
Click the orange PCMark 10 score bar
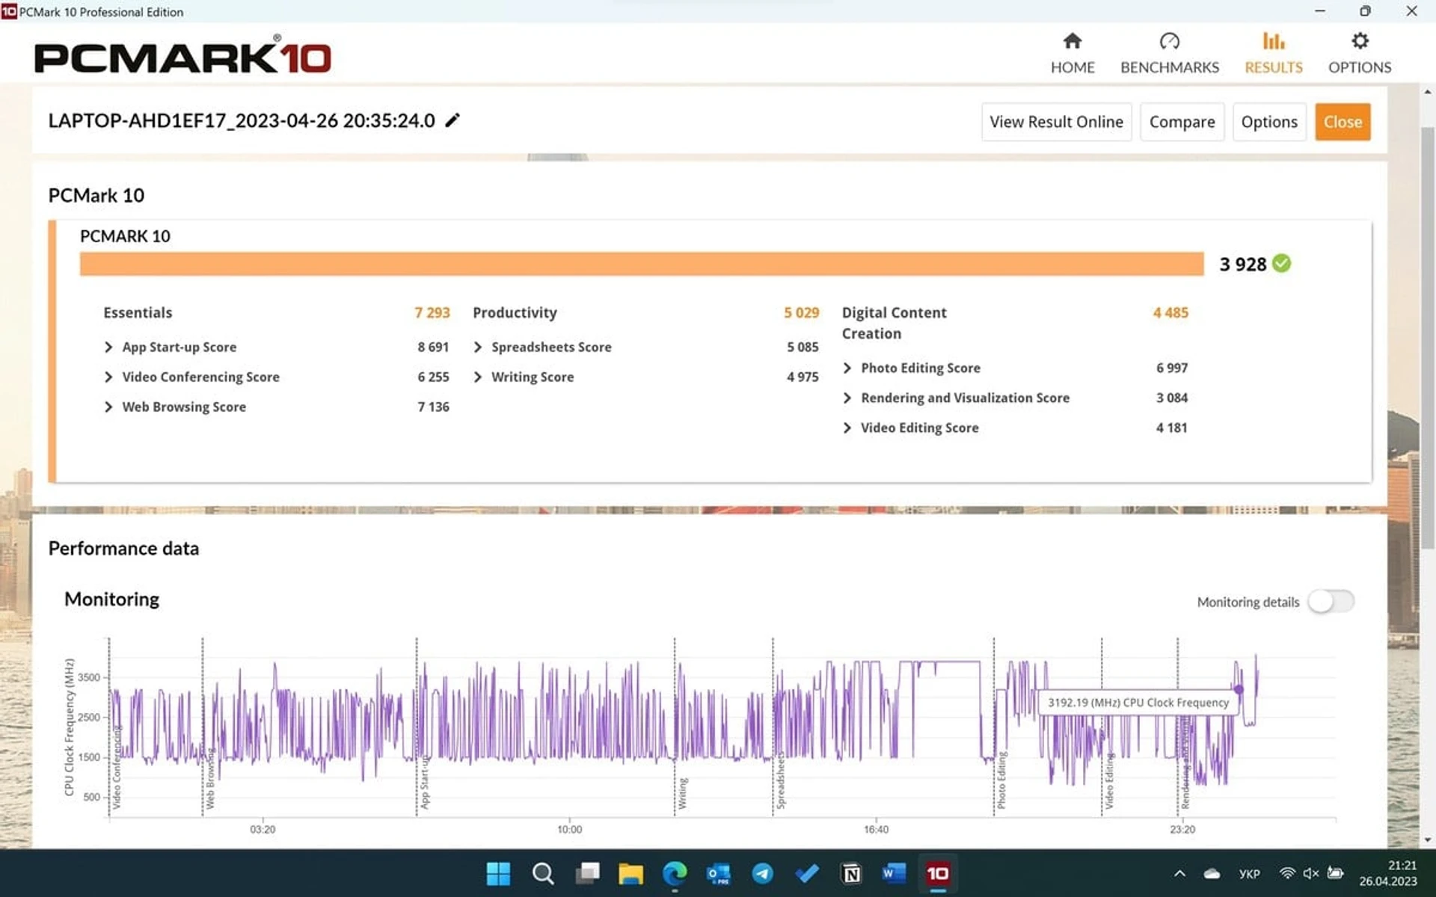point(642,264)
